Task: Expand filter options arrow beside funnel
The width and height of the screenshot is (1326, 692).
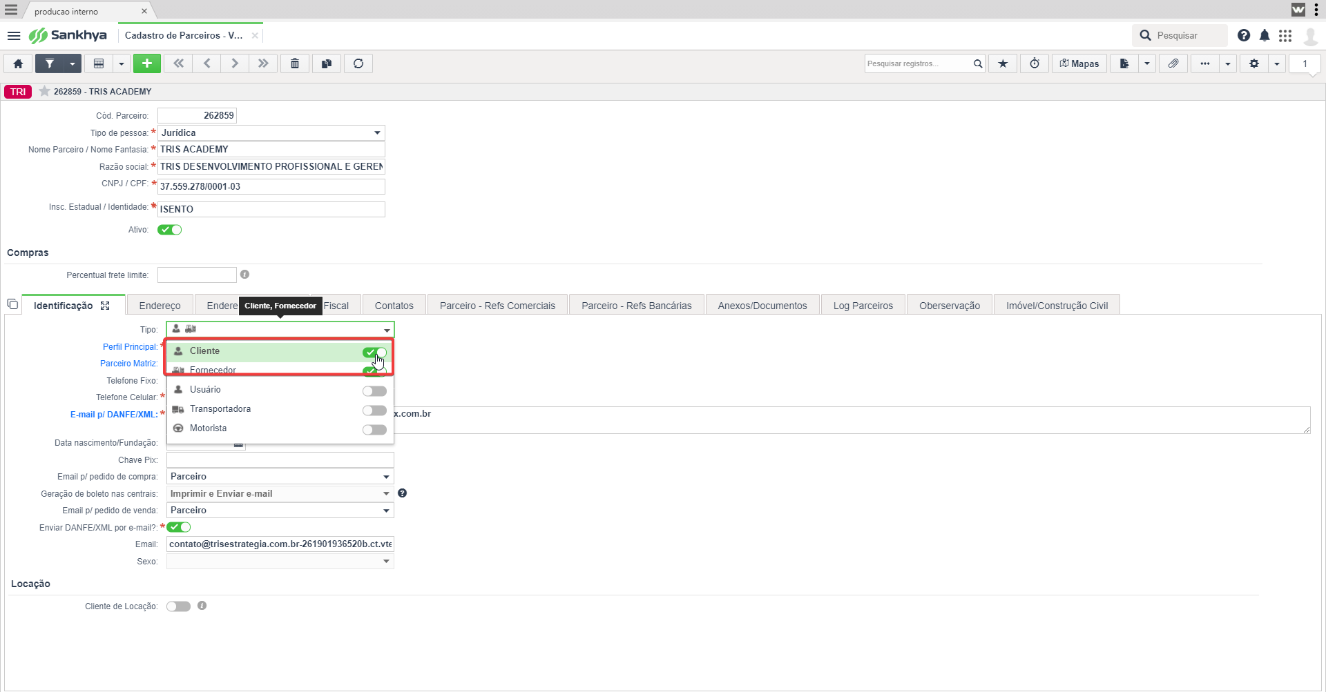Action: point(73,63)
